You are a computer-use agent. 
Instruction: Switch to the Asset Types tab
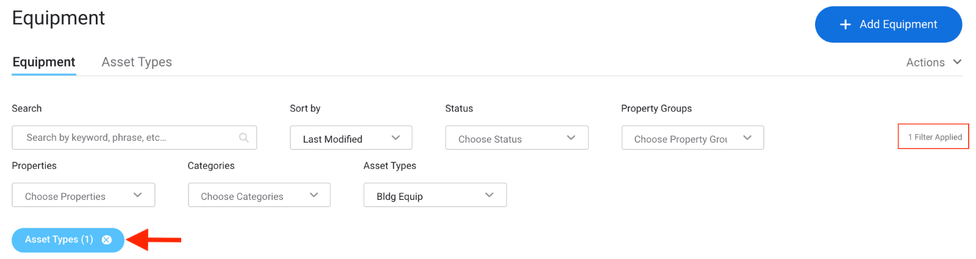[x=137, y=62]
